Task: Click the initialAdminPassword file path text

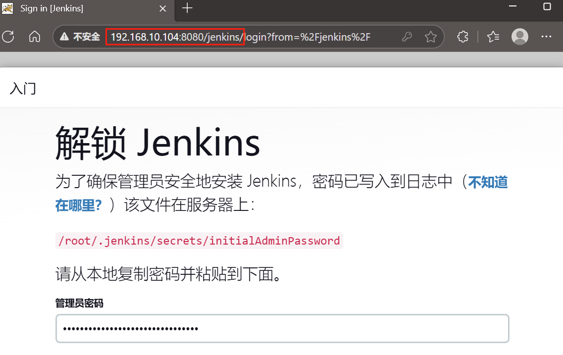Action: 199,241
